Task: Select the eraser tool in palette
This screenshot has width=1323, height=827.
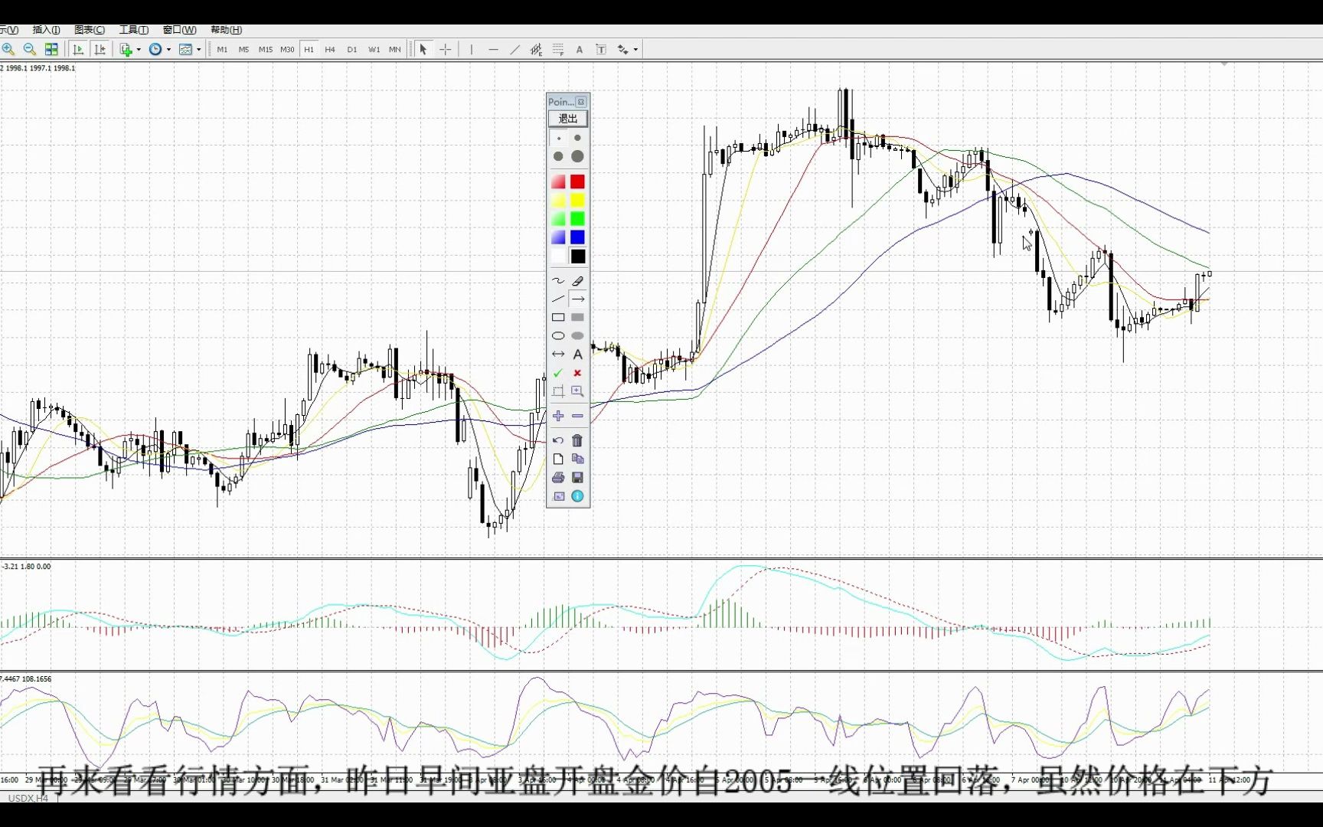Action: [577, 281]
